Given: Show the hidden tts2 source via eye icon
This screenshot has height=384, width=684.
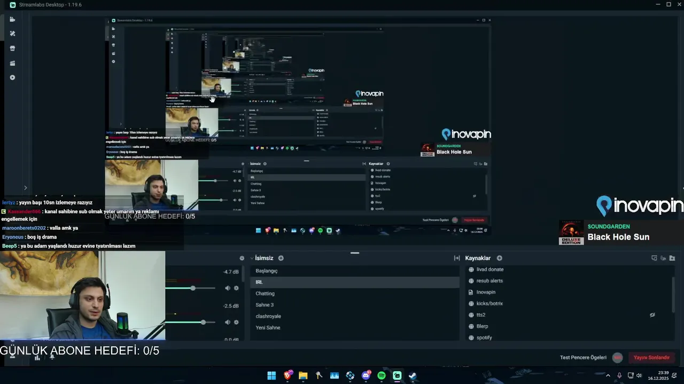Looking at the screenshot, I should [652, 315].
